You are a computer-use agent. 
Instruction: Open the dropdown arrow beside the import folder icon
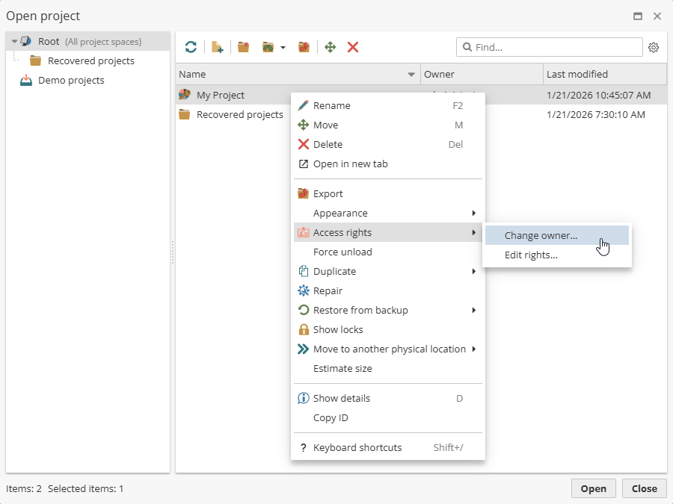click(x=283, y=48)
